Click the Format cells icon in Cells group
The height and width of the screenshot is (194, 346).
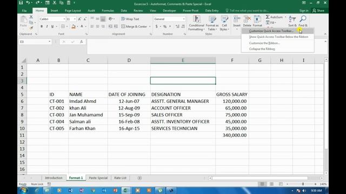click(x=257, y=19)
